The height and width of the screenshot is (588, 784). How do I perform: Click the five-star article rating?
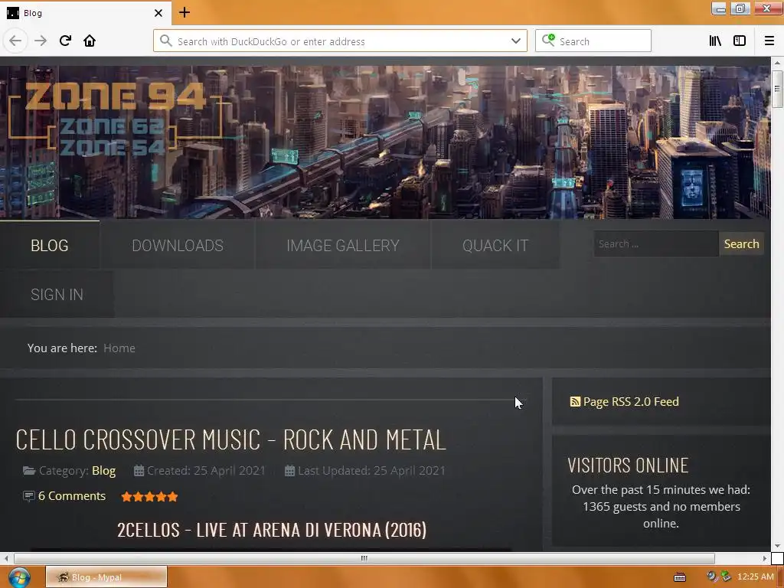149,496
